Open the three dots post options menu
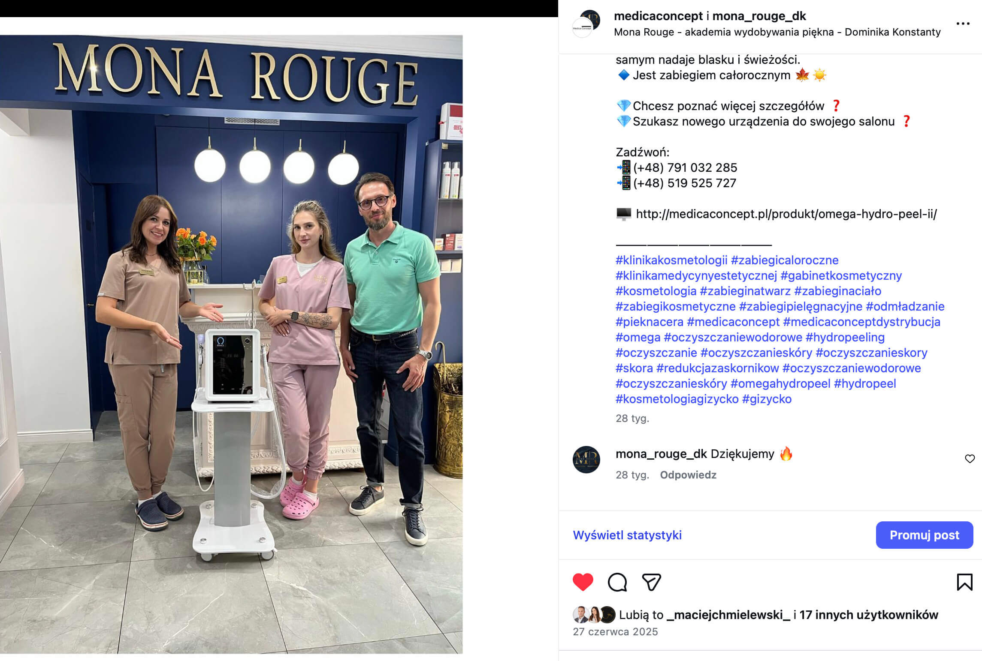The width and height of the screenshot is (982, 661). point(963,24)
